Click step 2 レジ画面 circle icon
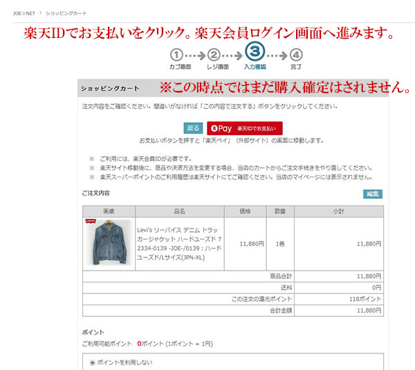Image resolution: width=415 pixels, height=370 pixels. (214, 55)
